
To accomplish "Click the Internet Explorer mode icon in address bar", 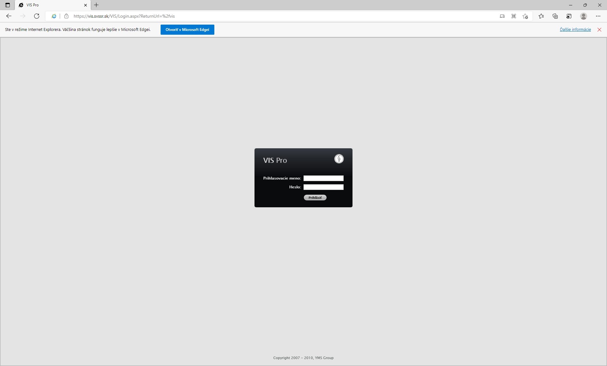I will [x=54, y=16].
